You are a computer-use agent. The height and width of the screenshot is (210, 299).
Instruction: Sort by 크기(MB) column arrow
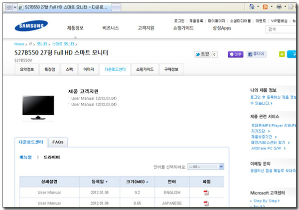tap(147, 182)
